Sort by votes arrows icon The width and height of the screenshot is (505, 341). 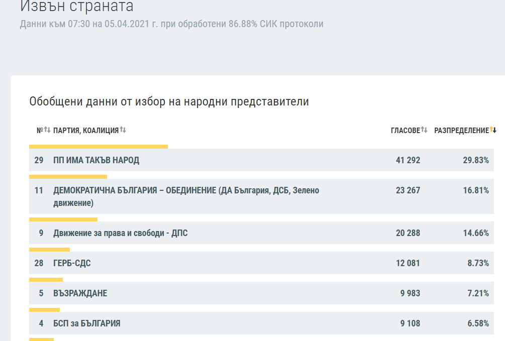tap(424, 130)
